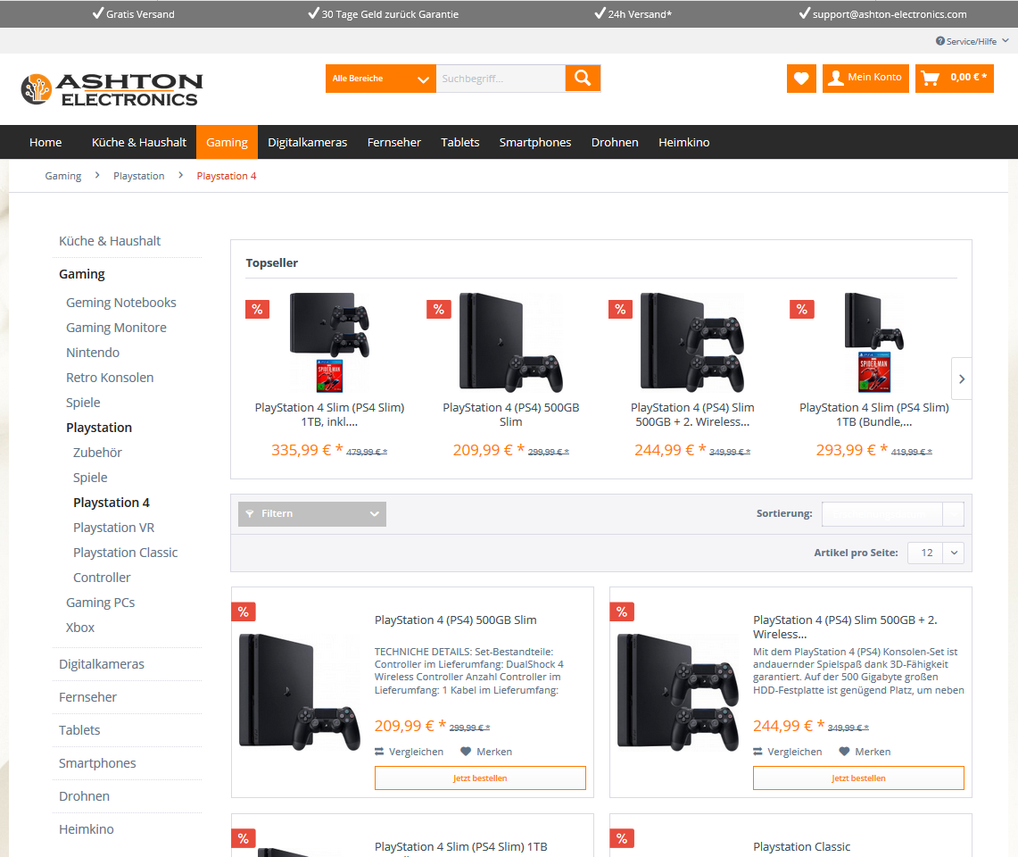The image size is (1018, 857).
Task: Click the % badge on PS4 500GB Slim topseller
Action: tap(439, 309)
